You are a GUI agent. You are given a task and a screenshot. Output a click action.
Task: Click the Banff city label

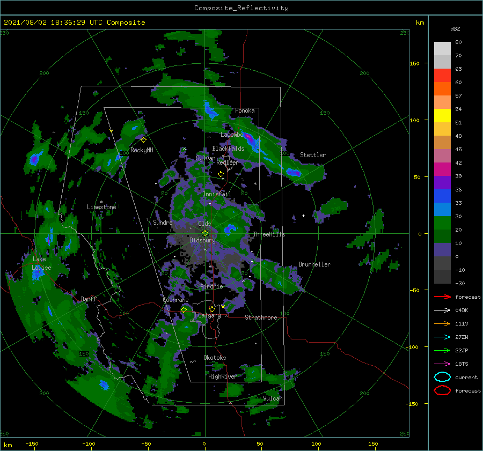[x=89, y=299]
